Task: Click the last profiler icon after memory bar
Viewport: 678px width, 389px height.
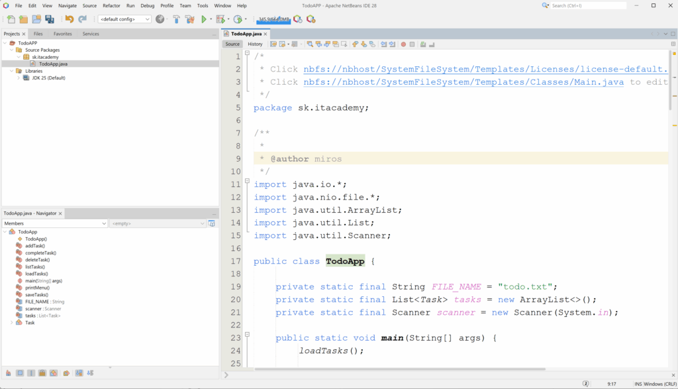Action: pyautogui.click(x=311, y=19)
